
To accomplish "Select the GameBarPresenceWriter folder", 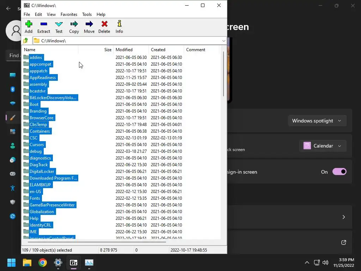I will pos(52,205).
